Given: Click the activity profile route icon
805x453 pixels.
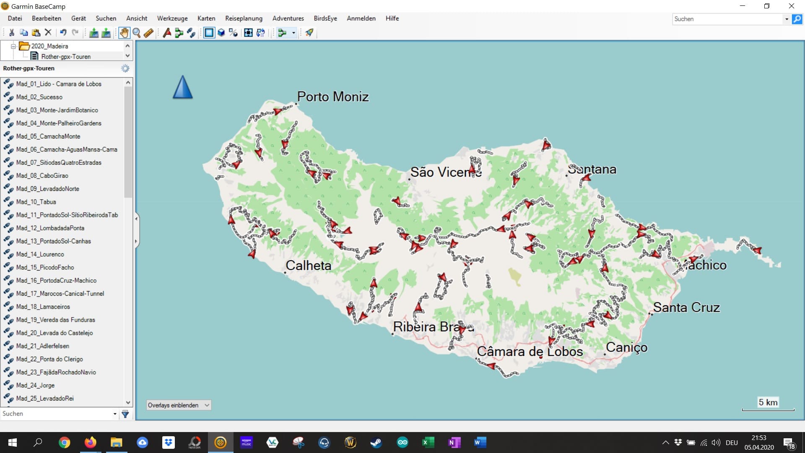Looking at the screenshot, I should 282,33.
